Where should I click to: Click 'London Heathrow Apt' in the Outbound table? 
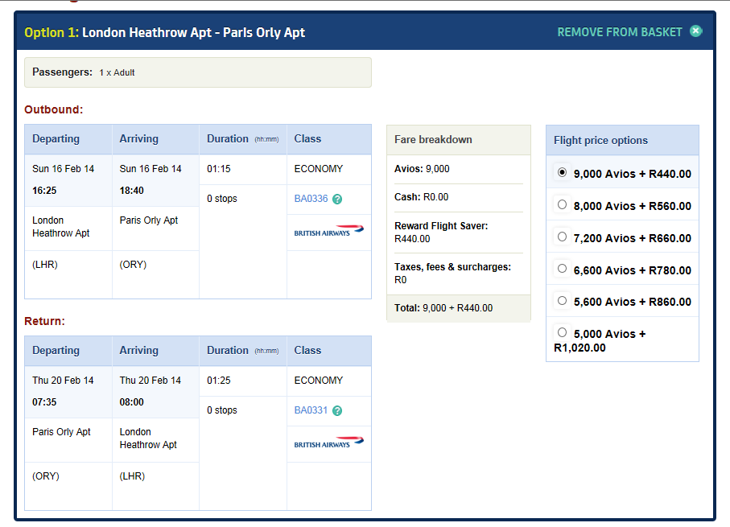pyautogui.click(x=61, y=227)
